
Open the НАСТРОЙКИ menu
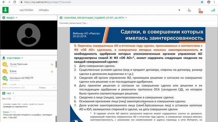[x=27, y=10]
